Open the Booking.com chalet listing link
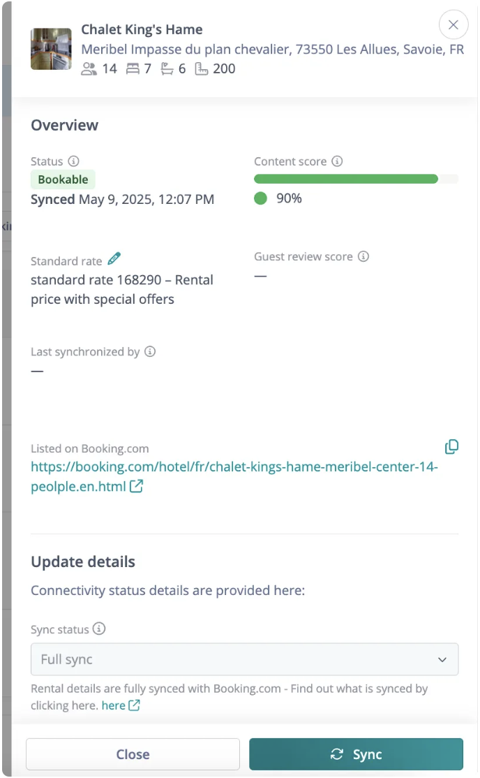Viewport: 480px width, 778px height. click(x=234, y=476)
